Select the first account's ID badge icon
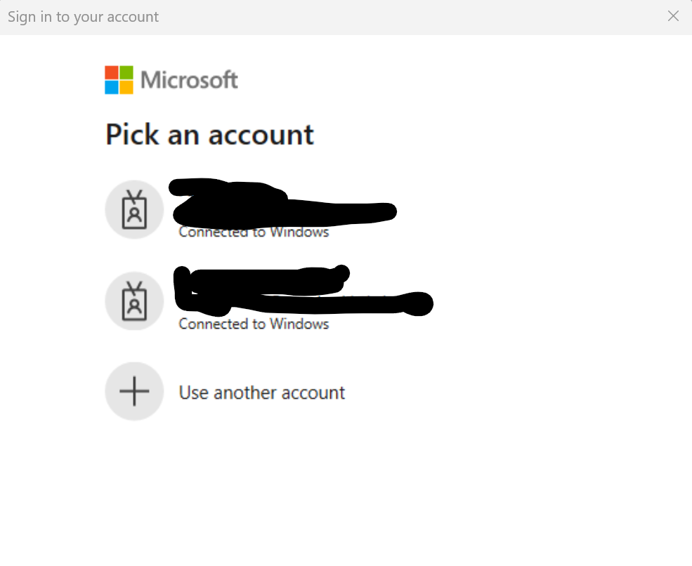 click(x=134, y=209)
